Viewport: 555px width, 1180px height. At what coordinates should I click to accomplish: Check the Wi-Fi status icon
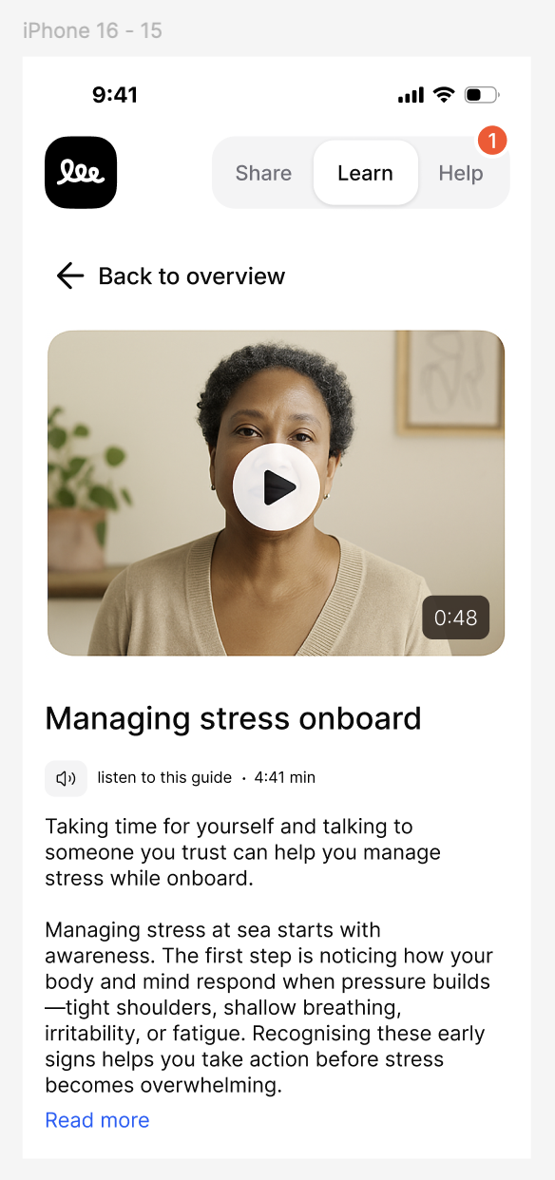pyautogui.click(x=444, y=95)
